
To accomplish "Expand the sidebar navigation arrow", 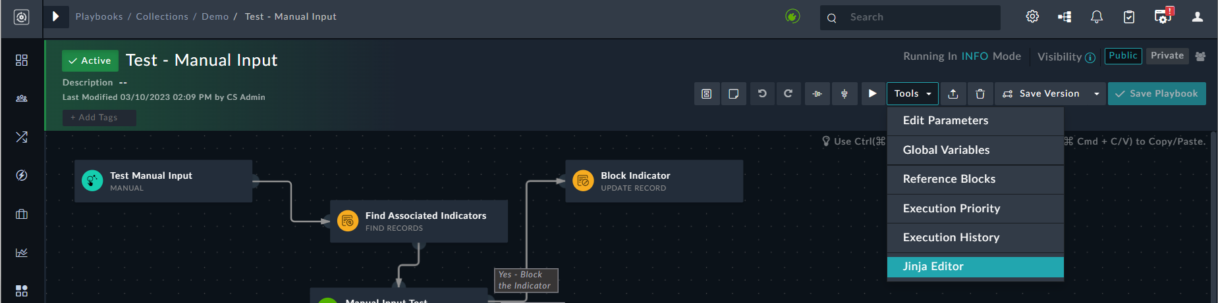I will 56,16.
